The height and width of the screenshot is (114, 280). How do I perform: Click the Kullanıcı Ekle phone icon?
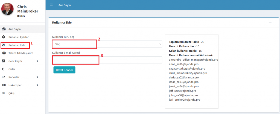(x=4, y=45)
